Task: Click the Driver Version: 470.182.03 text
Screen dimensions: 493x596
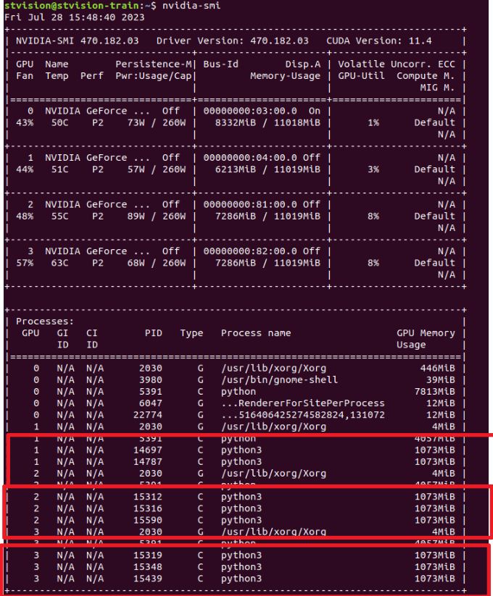Action: 233,41
